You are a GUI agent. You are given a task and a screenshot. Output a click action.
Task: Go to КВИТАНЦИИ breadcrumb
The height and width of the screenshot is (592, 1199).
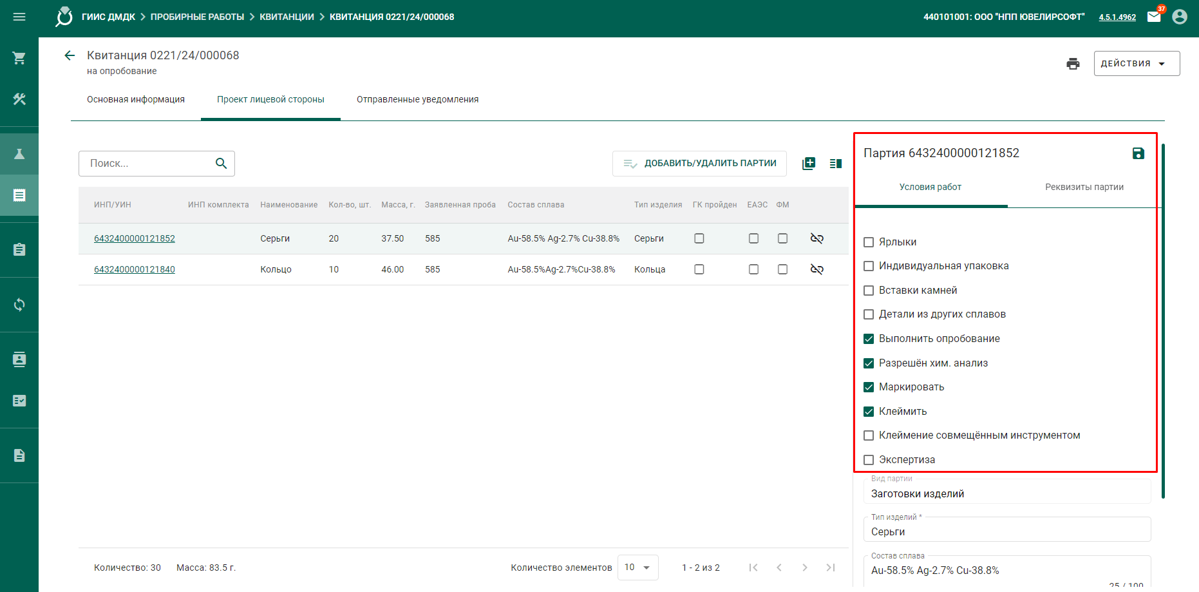tap(287, 17)
